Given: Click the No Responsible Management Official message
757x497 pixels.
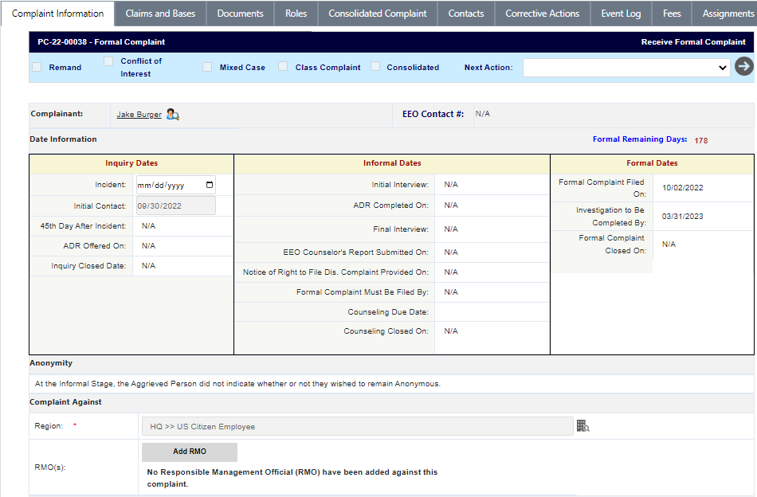Looking at the screenshot, I should pos(292,478).
